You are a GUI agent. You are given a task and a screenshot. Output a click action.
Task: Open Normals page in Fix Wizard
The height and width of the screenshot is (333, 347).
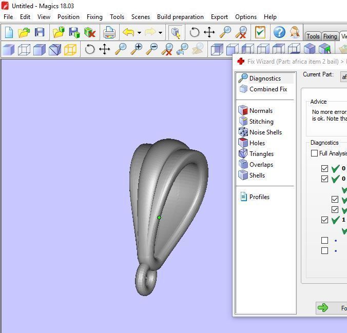point(256,110)
